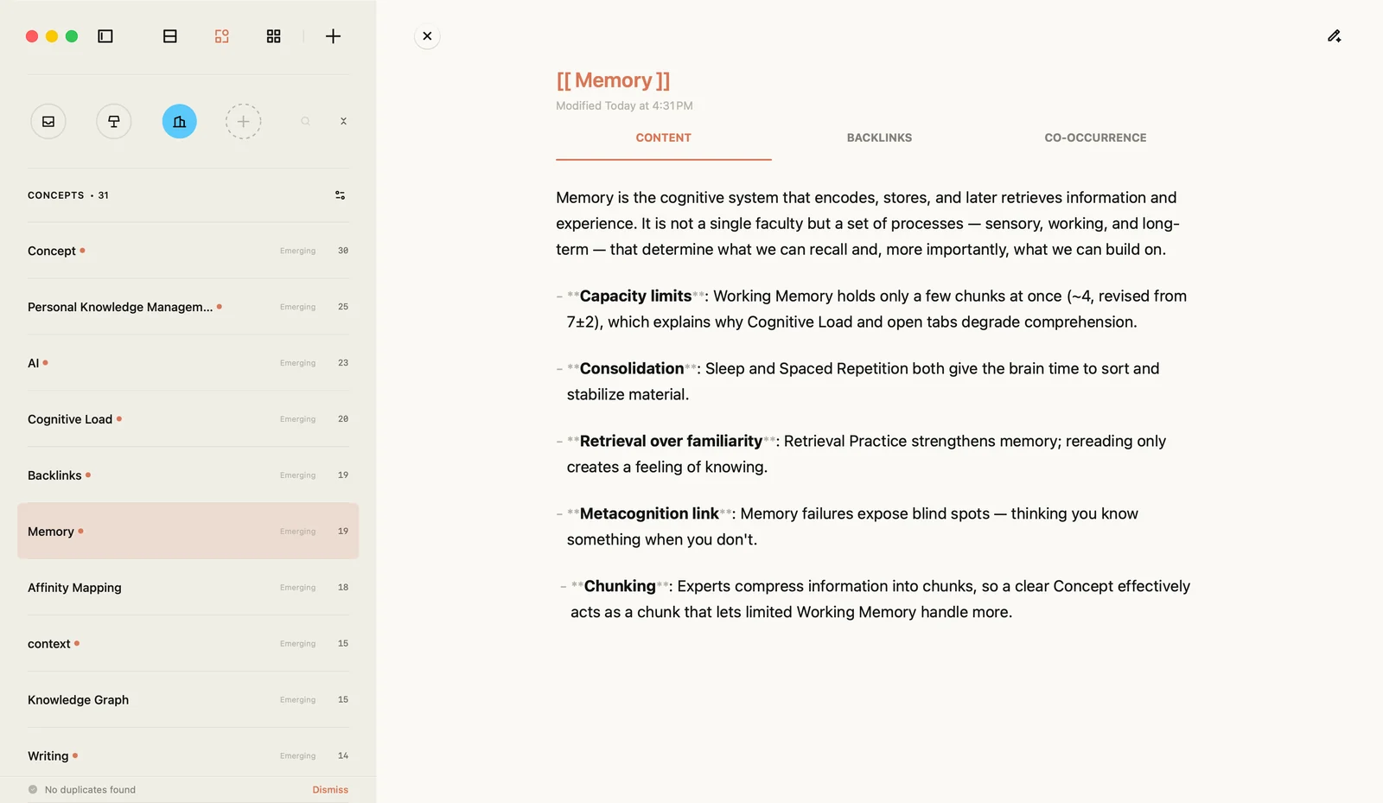Switch to four-square grid view icon
The height and width of the screenshot is (803, 1383).
274,36
